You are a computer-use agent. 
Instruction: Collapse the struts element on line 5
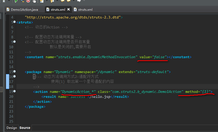click(14, 22)
